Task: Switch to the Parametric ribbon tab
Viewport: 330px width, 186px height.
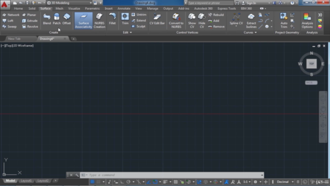Action: tap(92, 8)
